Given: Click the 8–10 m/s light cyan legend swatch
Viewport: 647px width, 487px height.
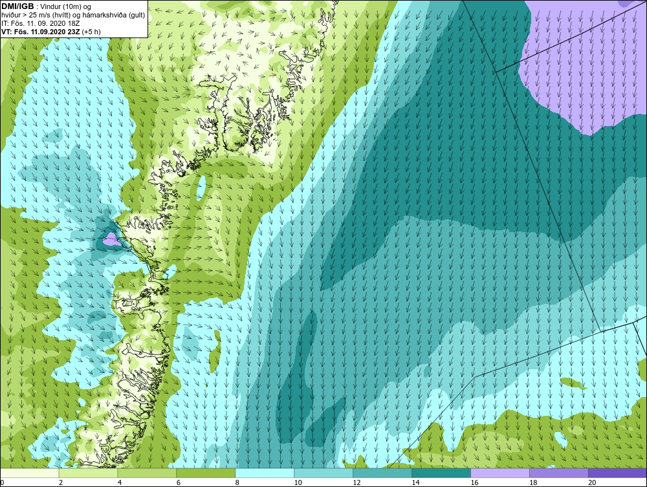Looking at the screenshot, I should [265, 473].
